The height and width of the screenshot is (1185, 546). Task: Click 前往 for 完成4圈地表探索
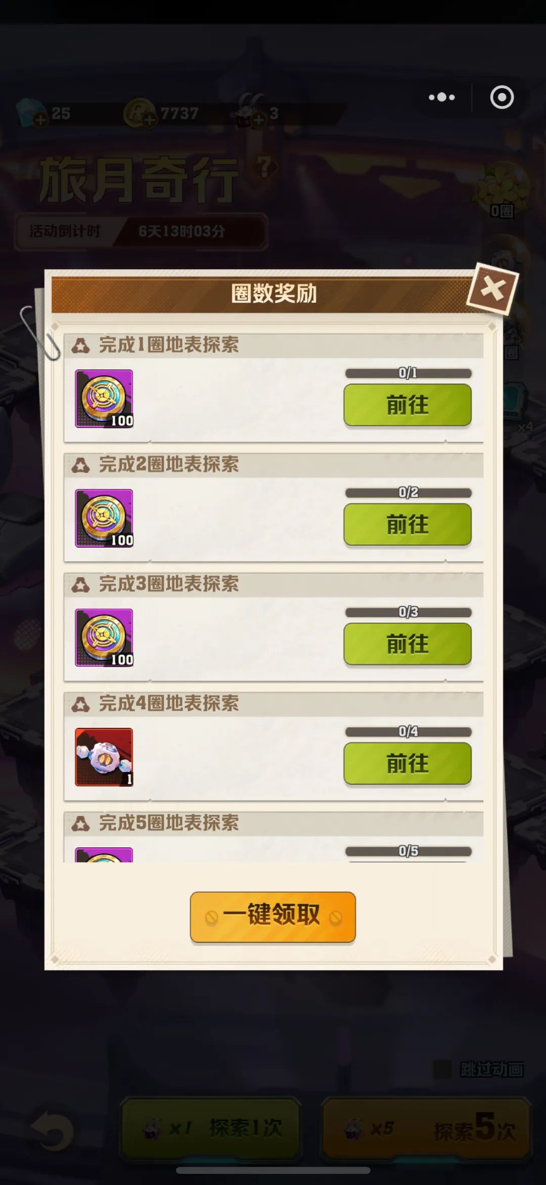click(407, 763)
